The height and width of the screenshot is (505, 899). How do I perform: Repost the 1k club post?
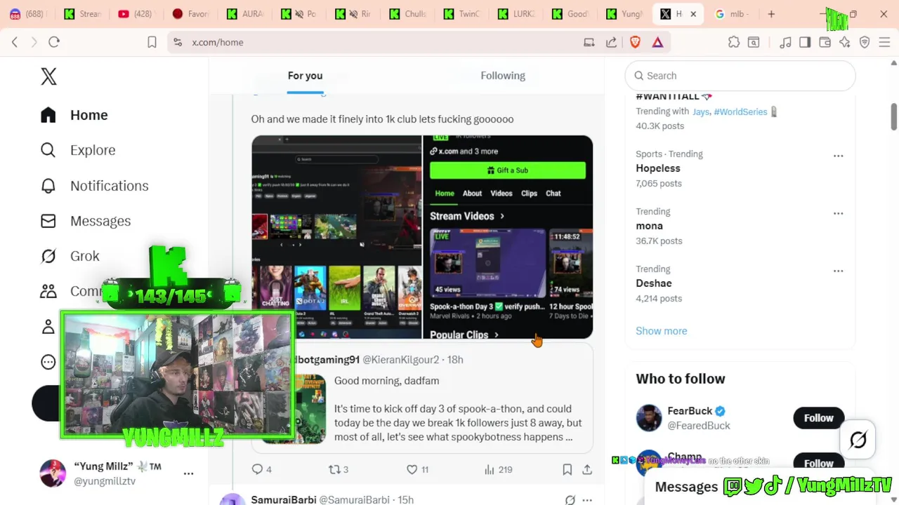(339, 469)
